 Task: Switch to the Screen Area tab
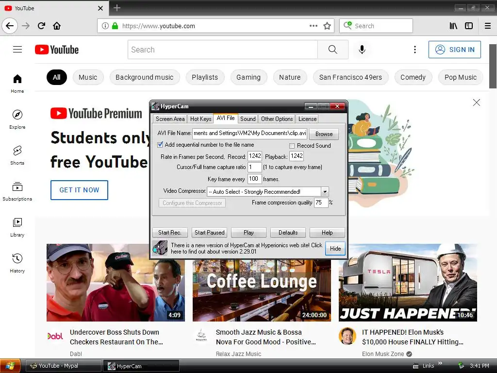point(170,119)
